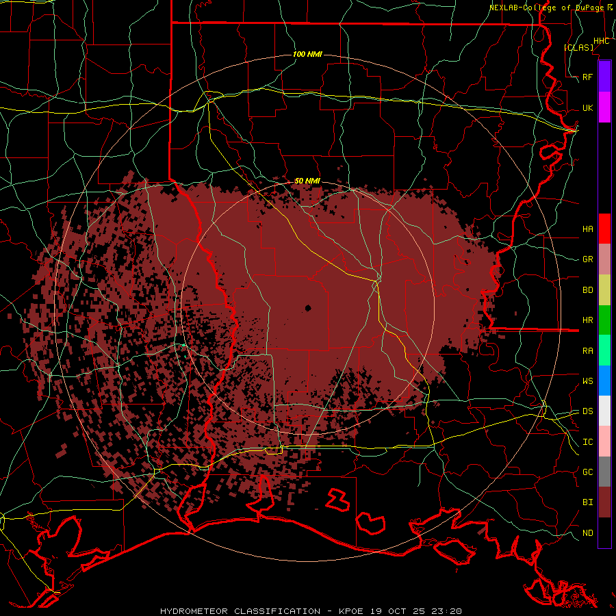Click the RF purple legend swatch

[x=604, y=77]
